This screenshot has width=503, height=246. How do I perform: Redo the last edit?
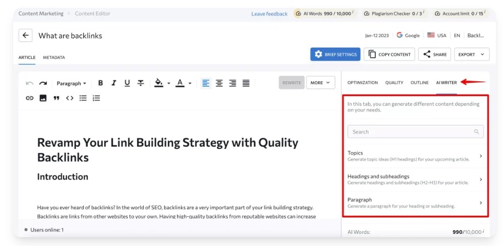tap(43, 83)
